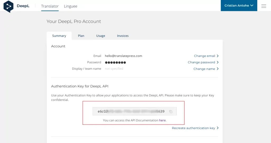Open the API Documentation 'here' link
271x143 pixels.
click(x=162, y=120)
